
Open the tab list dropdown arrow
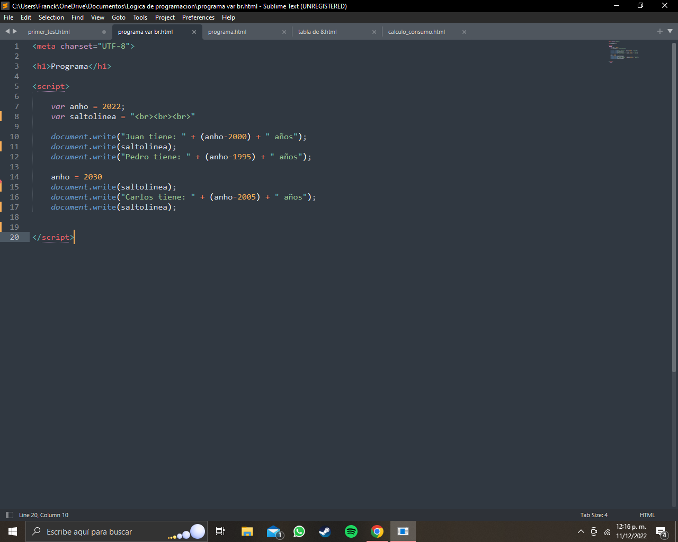(x=670, y=31)
